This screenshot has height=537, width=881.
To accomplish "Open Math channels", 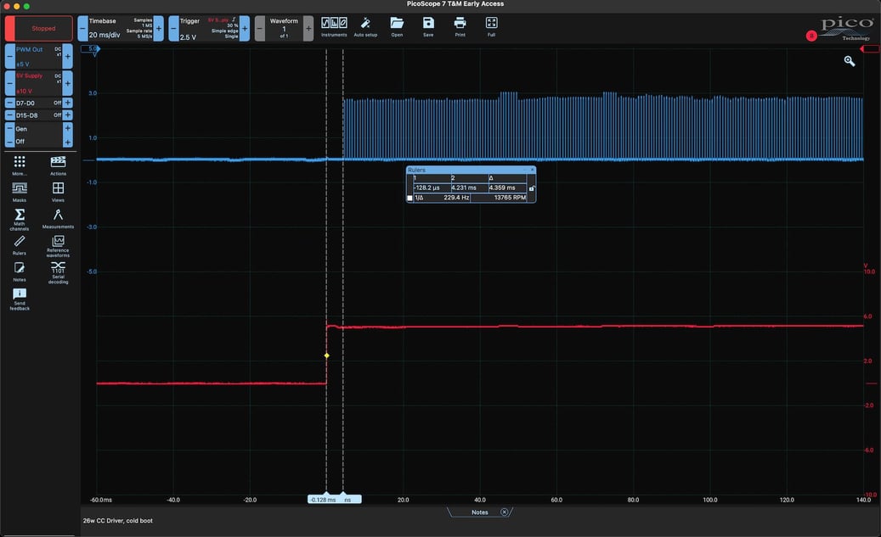I will [x=20, y=220].
